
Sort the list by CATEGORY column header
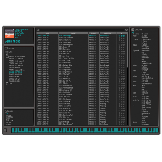108,33
